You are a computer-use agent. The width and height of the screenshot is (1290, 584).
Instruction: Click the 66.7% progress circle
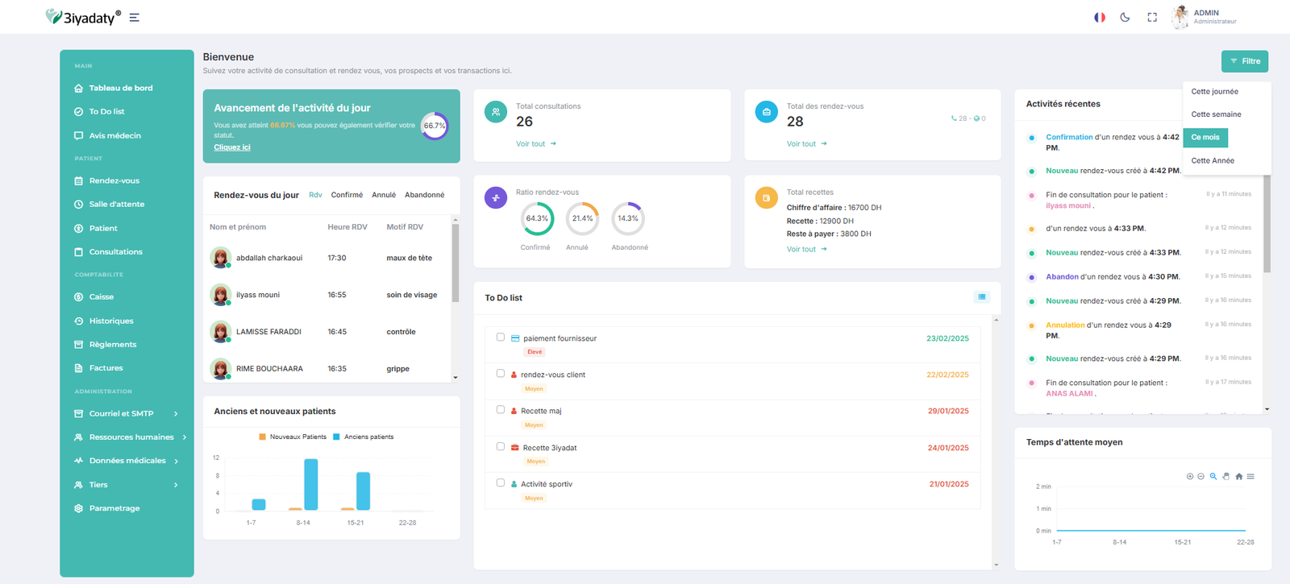click(435, 126)
